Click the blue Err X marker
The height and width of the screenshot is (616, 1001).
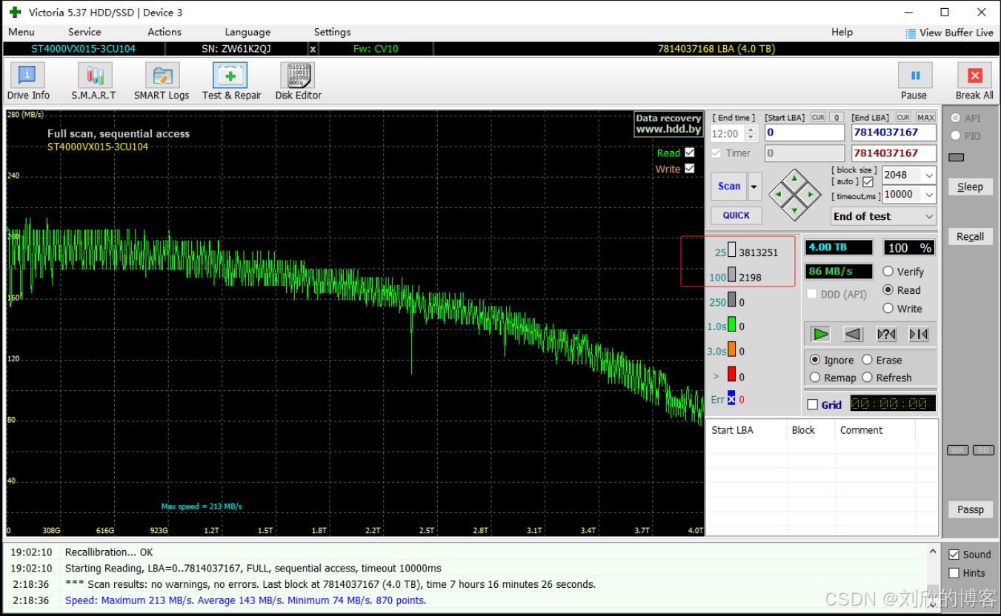[x=731, y=399]
